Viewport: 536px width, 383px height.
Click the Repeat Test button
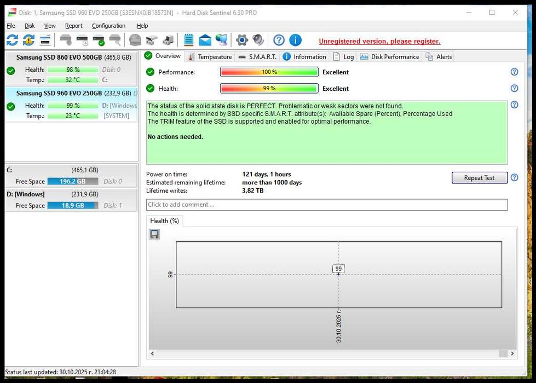[x=479, y=178]
